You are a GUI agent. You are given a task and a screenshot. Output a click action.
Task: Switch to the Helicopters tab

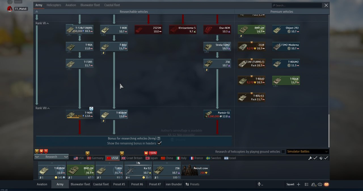point(54,5)
